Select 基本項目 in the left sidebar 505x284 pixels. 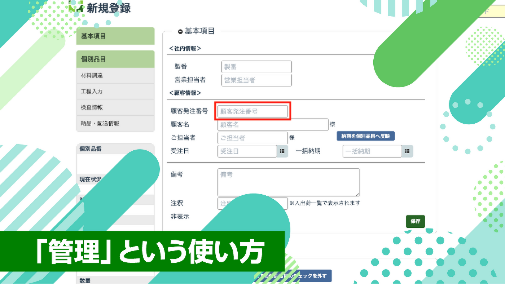pyautogui.click(x=115, y=36)
